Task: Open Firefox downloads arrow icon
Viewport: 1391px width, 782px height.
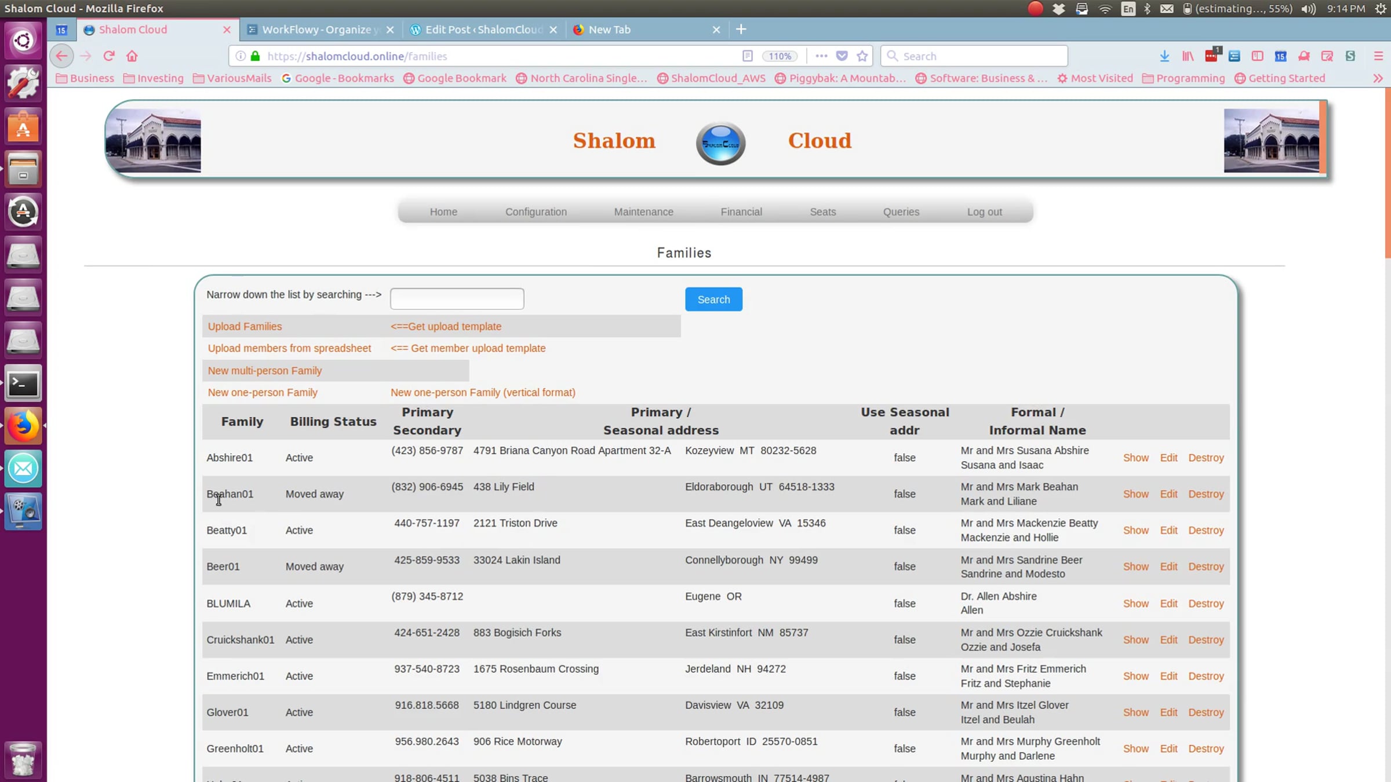Action: (x=1164, y=56)
